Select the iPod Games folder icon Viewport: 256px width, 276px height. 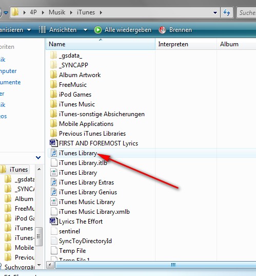pos(53,95)
